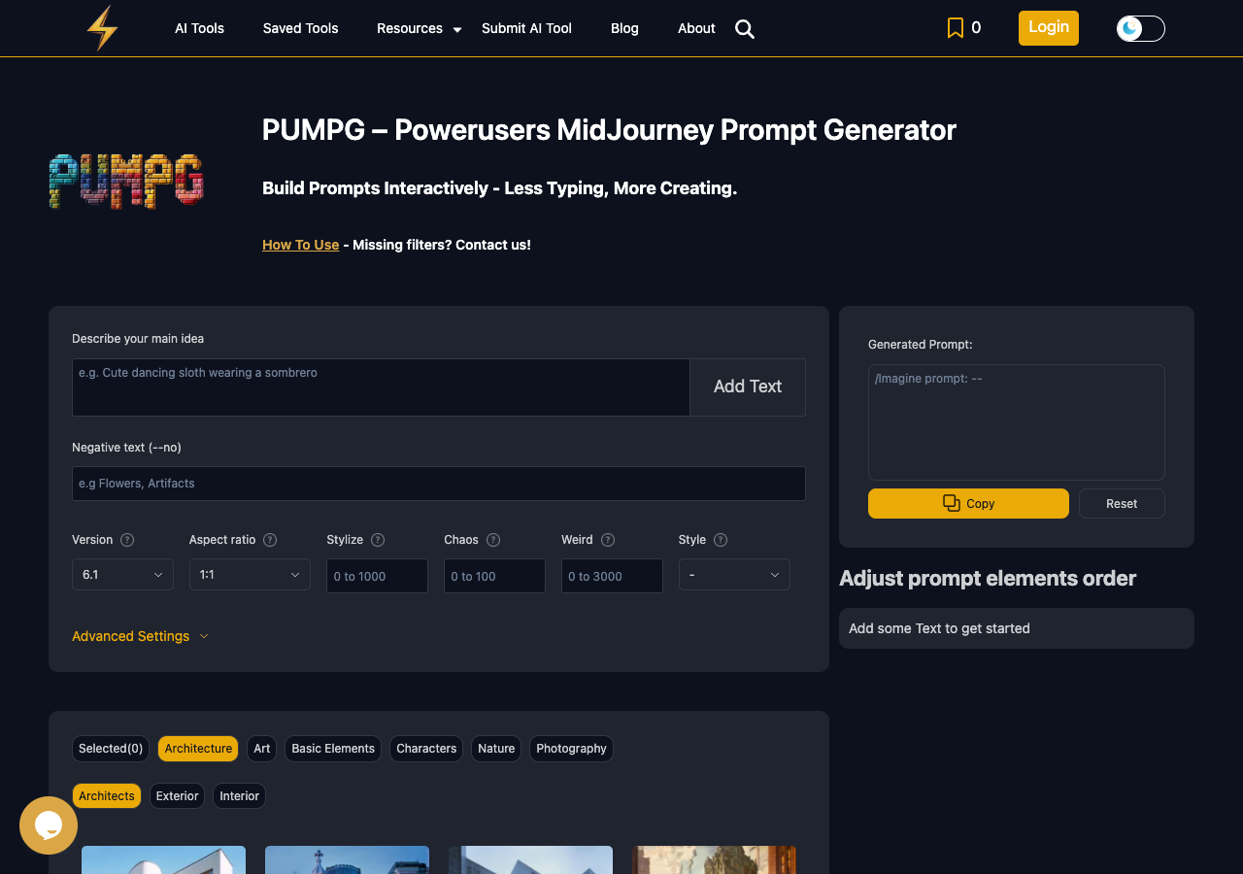This screenshot has height=874, width=1243.
Task: Click the Chaos value field
Action: pos(494,576)
